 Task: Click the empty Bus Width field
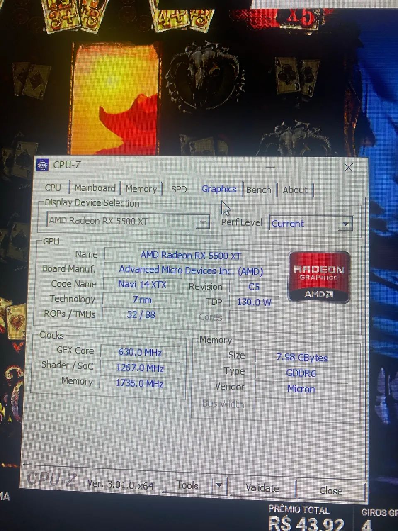tap(302, 404)
